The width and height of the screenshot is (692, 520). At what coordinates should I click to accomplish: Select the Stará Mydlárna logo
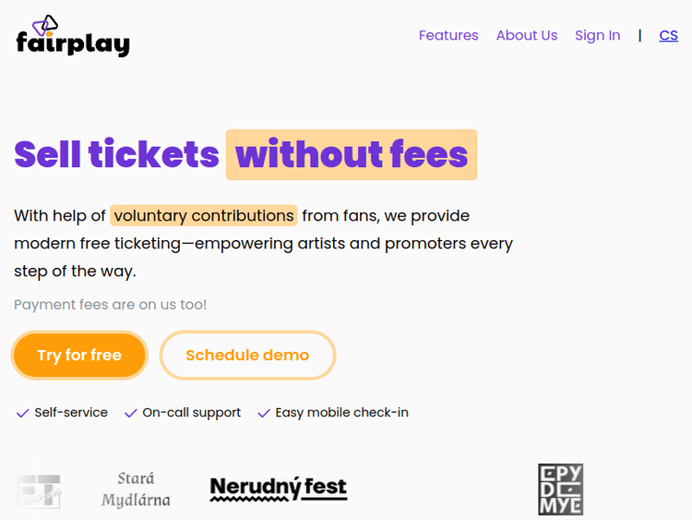136,490
